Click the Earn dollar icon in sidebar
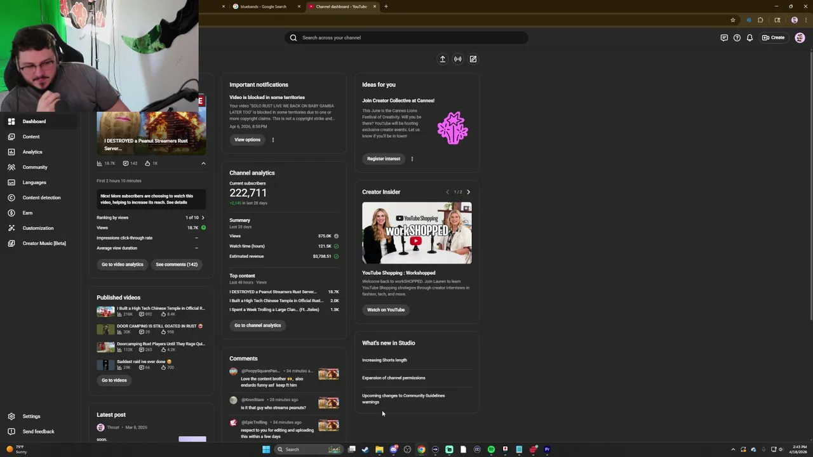813x457 pixels. pos(11,213)
